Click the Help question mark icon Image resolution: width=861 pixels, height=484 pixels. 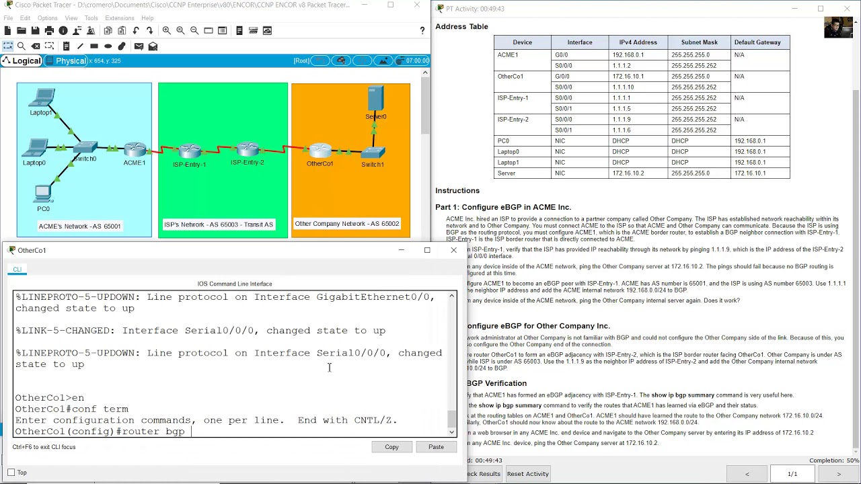pos(422,30)
